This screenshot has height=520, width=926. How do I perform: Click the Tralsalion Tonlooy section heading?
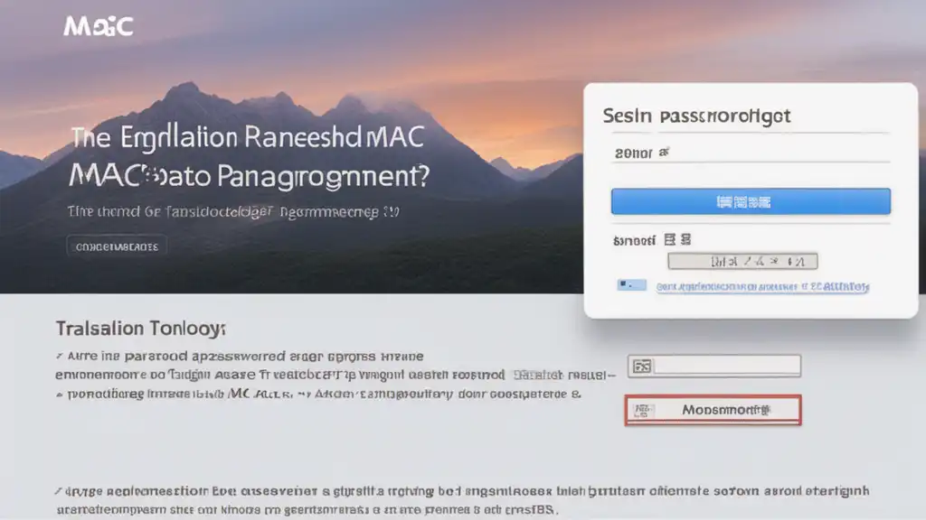click(x=140, y=329)
